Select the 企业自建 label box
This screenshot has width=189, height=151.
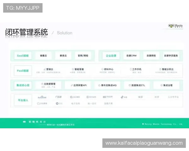111,56
